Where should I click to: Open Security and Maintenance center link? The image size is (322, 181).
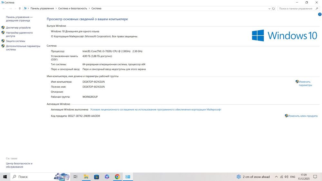coord(19,165)
